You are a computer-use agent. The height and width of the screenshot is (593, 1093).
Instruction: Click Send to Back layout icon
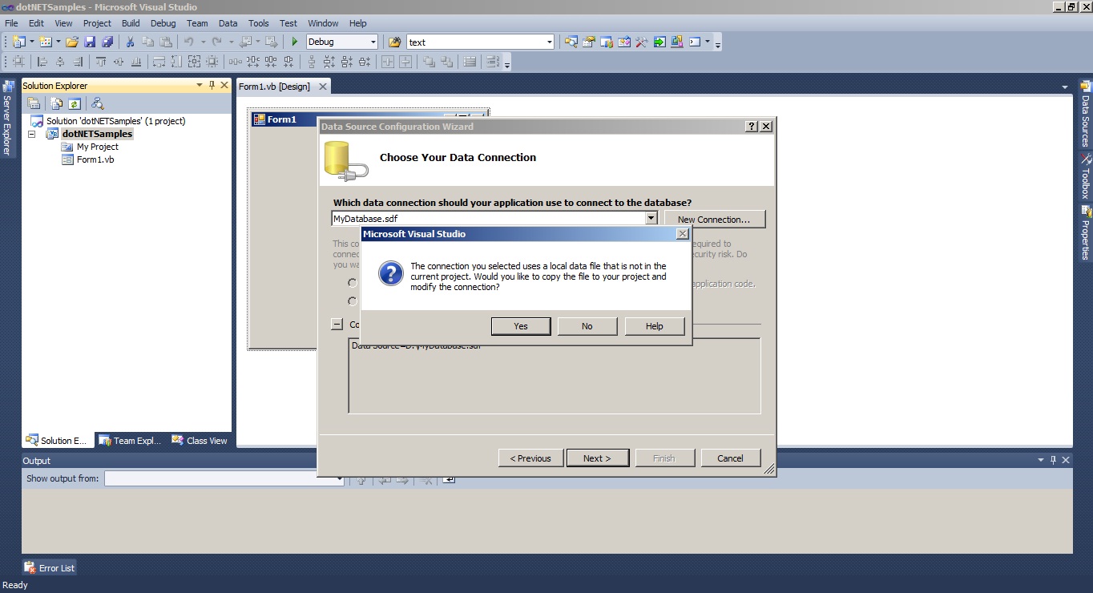(x=446, y=61)
